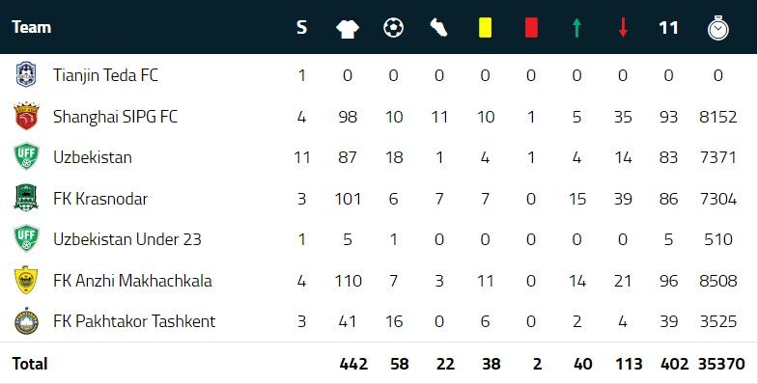
Task: Click the FK Krasnodar club badge
Action: tap(26, 198)
